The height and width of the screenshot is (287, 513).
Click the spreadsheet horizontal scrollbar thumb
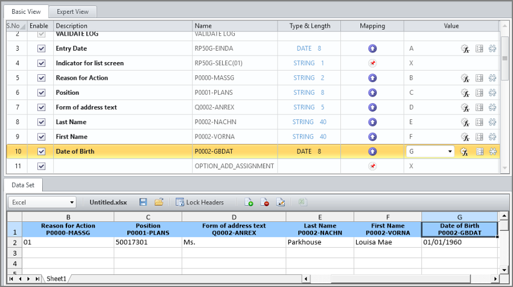coord(401,279)
